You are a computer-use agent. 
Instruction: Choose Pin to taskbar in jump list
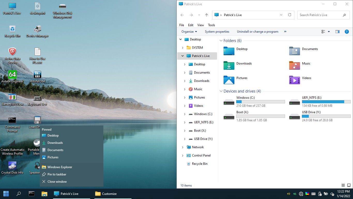click(72, 174)
